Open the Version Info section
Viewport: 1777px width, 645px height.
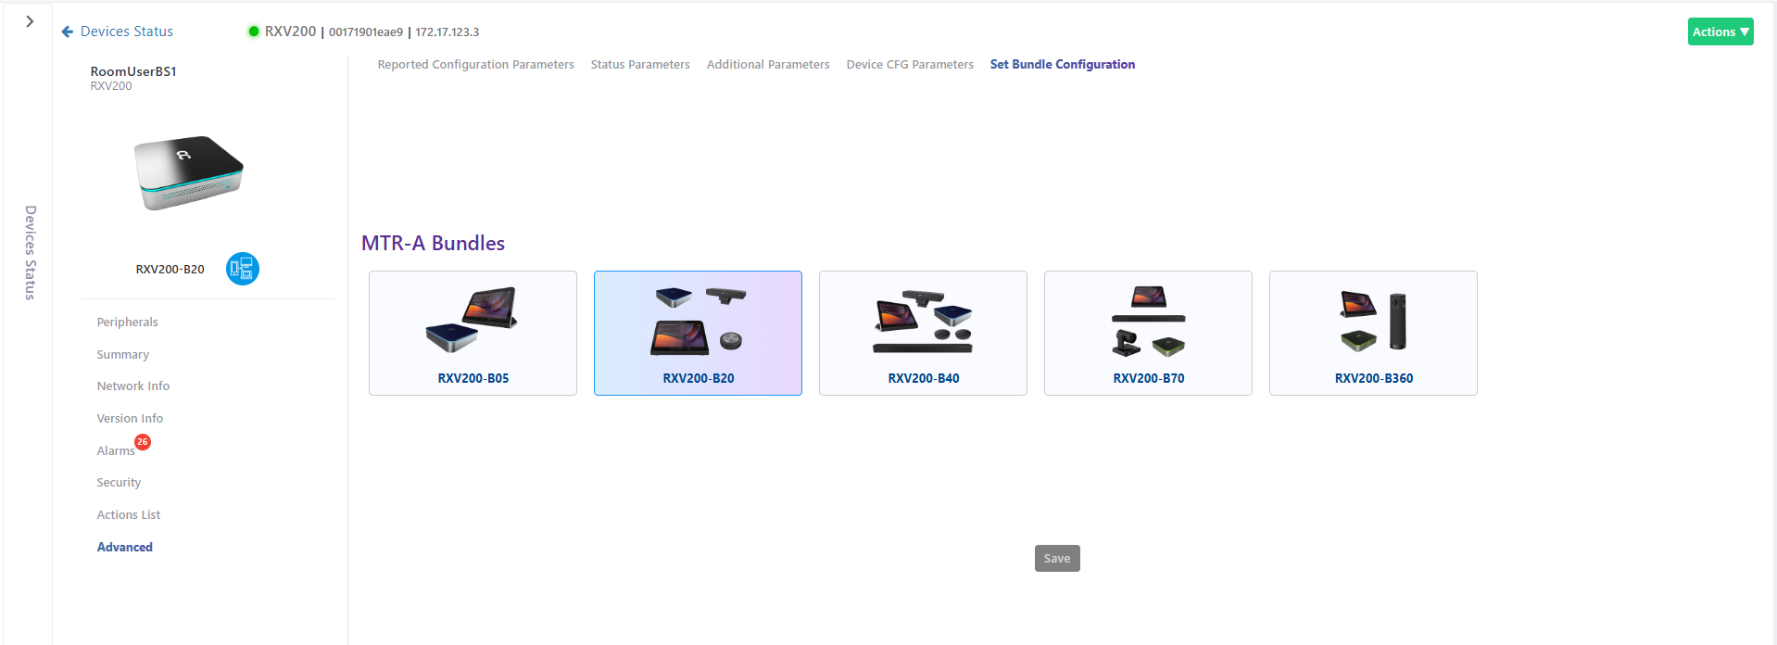(x=130, y=419)
